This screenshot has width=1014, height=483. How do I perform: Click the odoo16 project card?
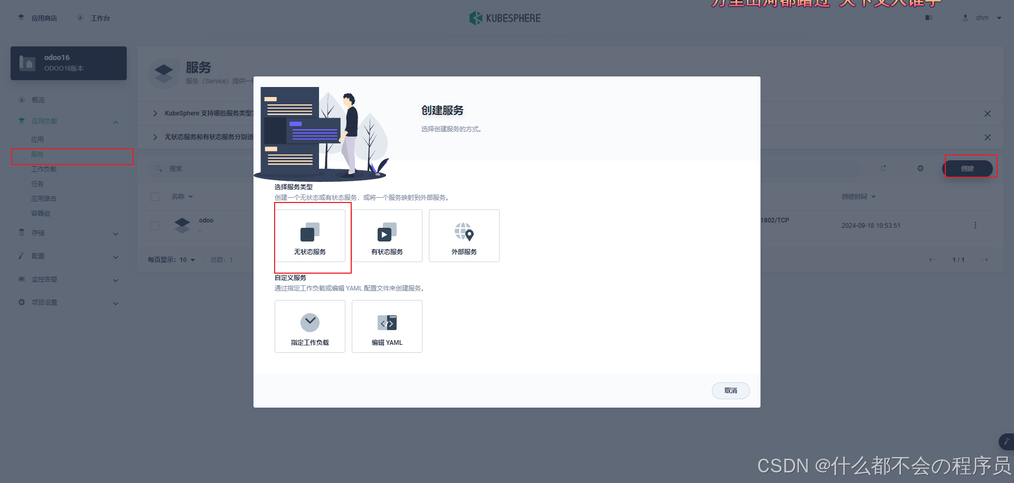69,63
